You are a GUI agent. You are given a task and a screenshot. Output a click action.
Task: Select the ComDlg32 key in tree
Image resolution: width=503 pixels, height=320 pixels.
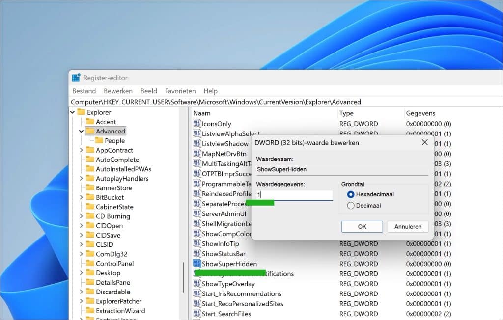pos(112,254)
